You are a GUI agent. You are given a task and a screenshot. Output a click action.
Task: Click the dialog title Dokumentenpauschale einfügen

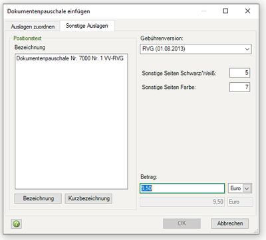pyautogui.click(x=49, y=11)
